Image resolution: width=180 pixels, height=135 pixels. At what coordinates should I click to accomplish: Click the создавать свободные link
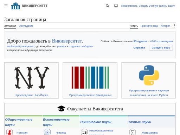(81, 46)
